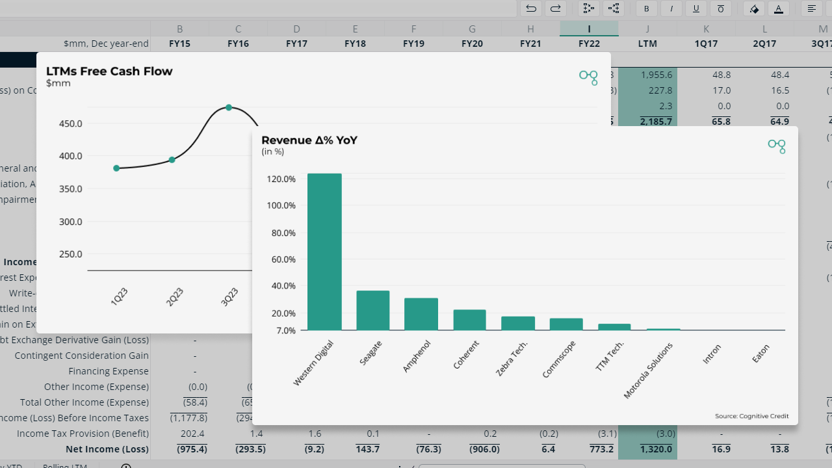This screenshot has width=832, height=468.
Task: Click the Source: Cognitive Credit link
Action: [751, 416]
